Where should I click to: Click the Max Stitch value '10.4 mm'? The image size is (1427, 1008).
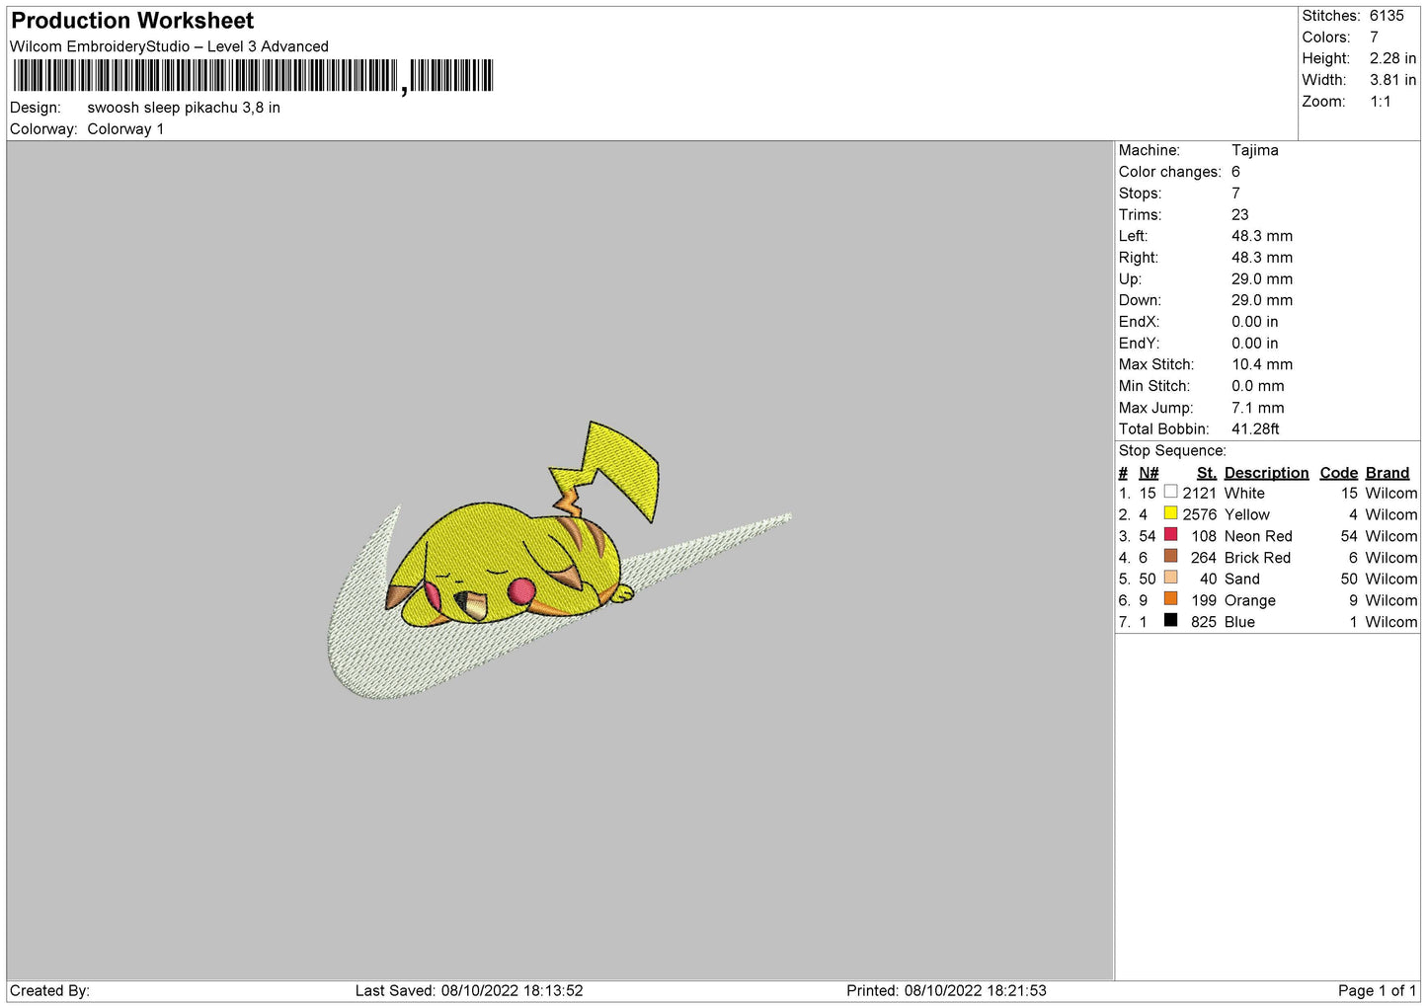pos(1262,365)
